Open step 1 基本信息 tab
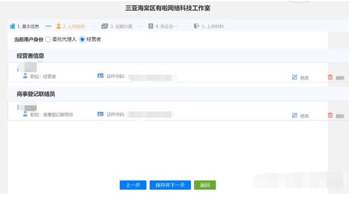Image resolution: width=352 pixels, height=204 pixels. click(x=25, y=27)
